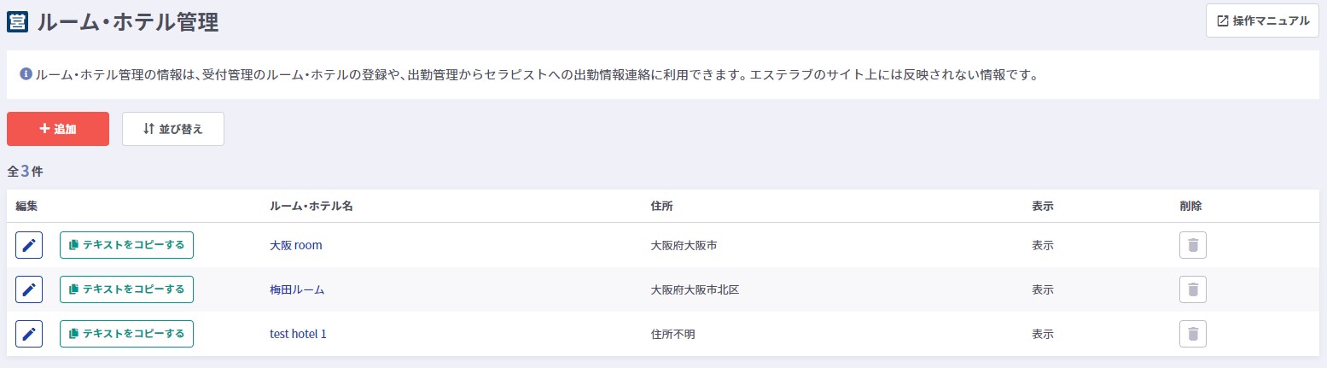The height and width of the screenshot is (368, 1327).
Task: Click the 表示 column header
Action: [1042, 207]
